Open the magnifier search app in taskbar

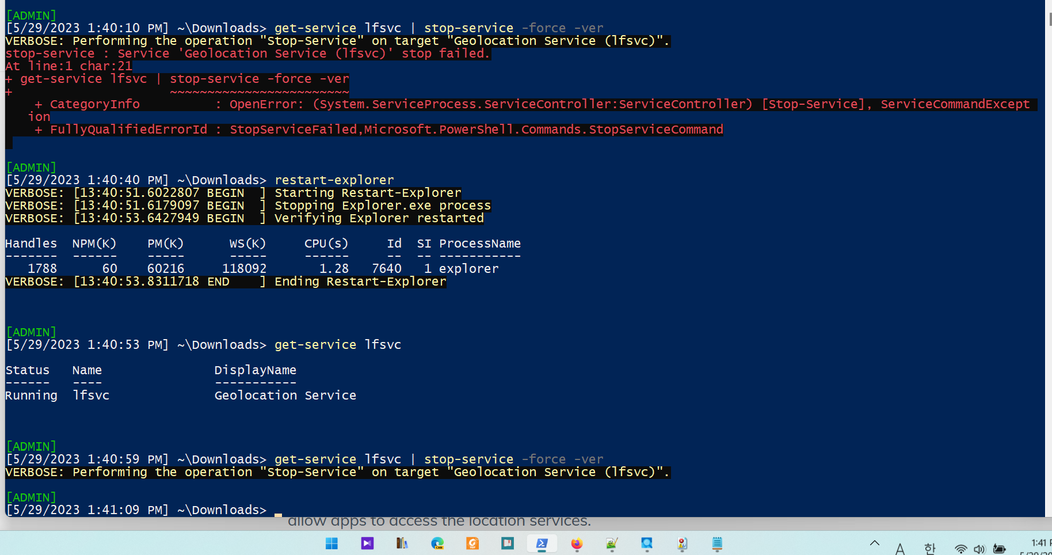(x=647, y=543)
